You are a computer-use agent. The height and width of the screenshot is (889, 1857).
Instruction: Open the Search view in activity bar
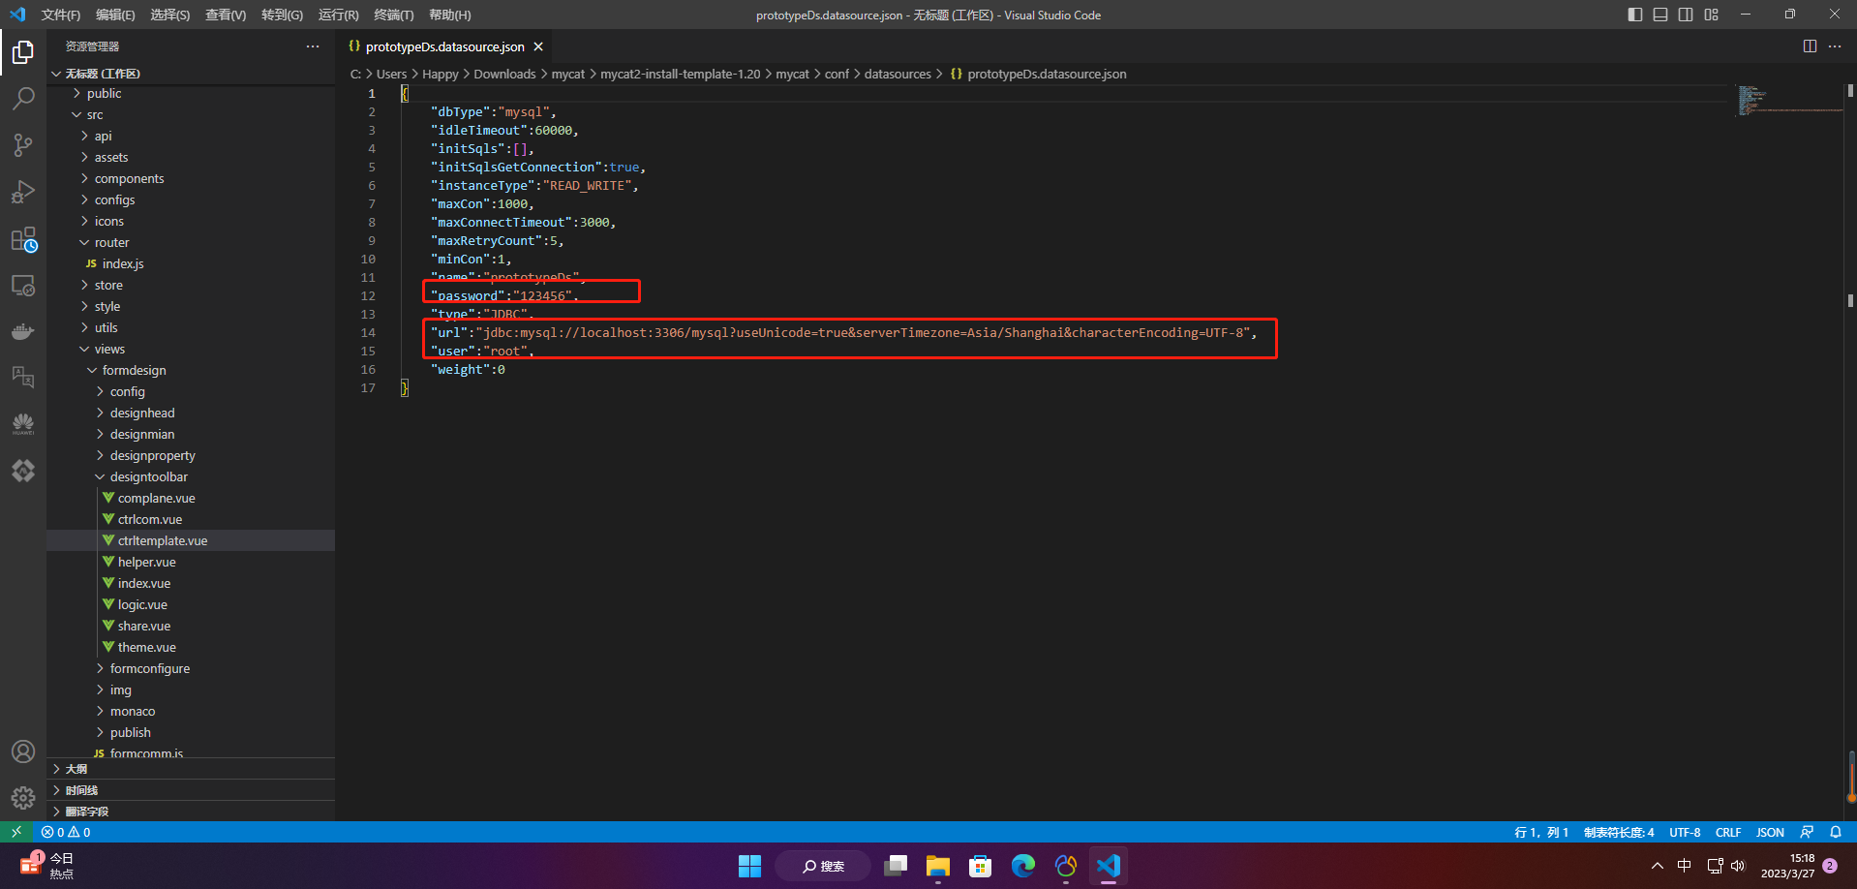click(x=23, y=98)
